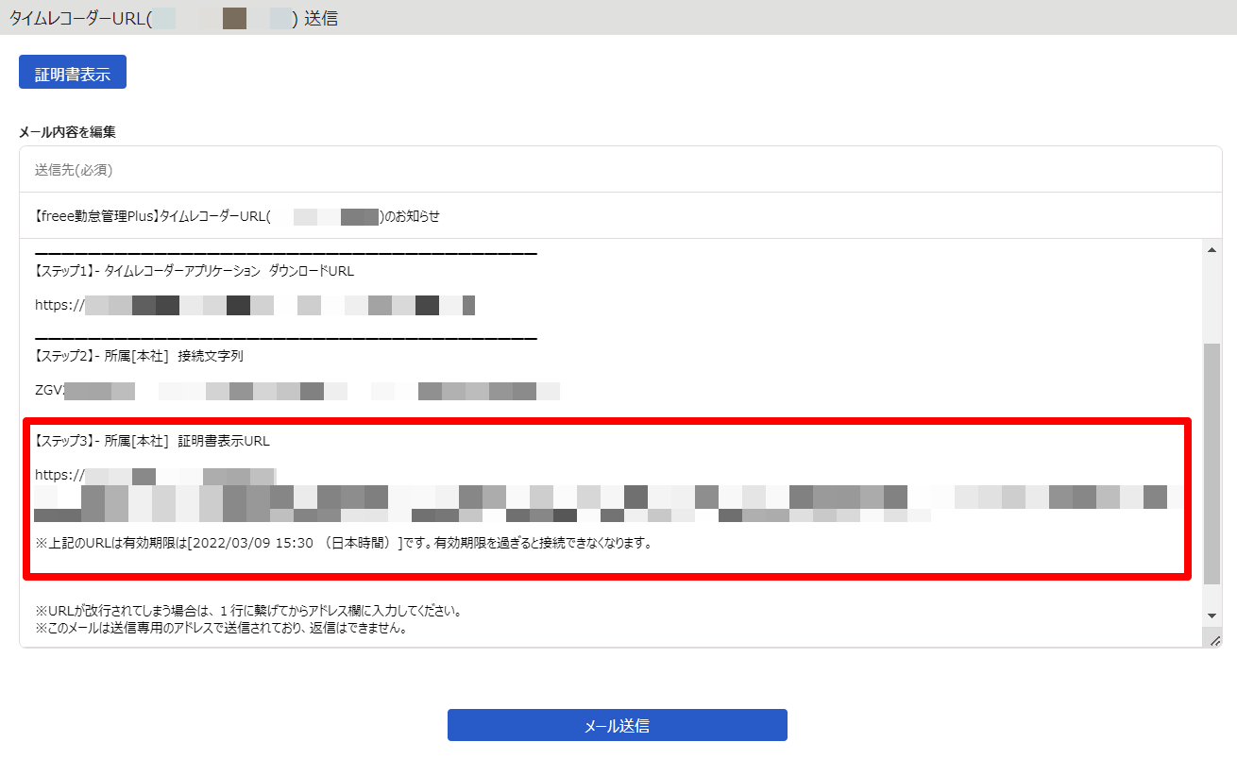Click the 有効期限 2022/03/09 15:30 notice line
This screenshot has width=1237, height=759.
point(344,543)
